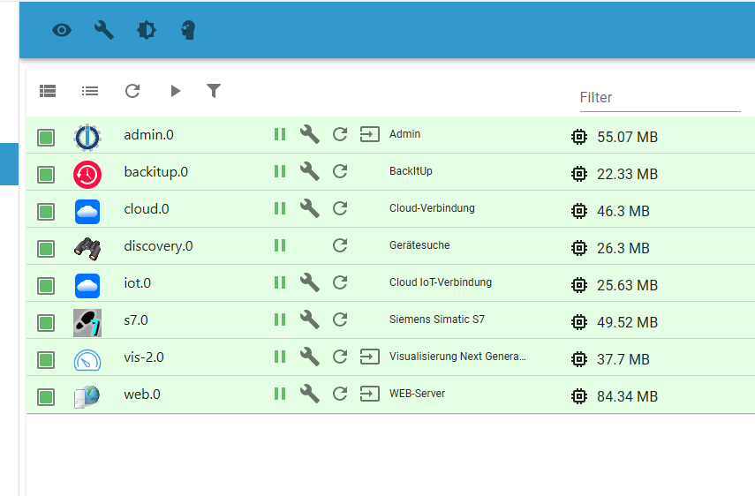Image resolution: width=755 pixels, height=496 pixels.
Task: Pause the iot.0 instance
Action: pyautogui.click(x=280, y=282)
